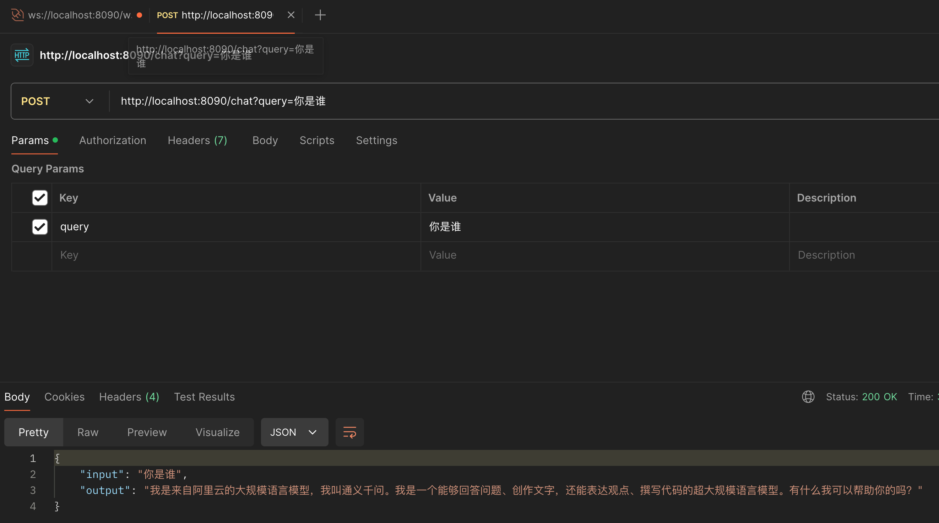The width and height of the screenshot is (939, 523).
Task: Open the response Cookies tab
Action: 64,397
